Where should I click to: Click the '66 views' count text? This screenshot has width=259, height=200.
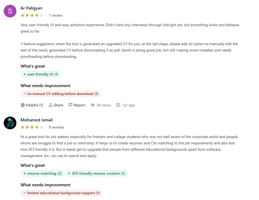coord(104,105)
